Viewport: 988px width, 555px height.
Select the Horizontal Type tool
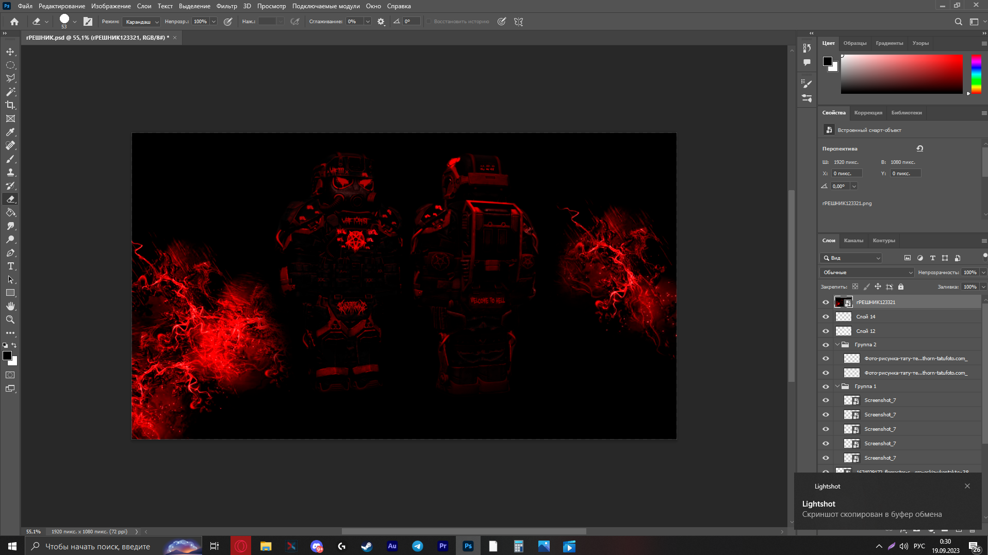[10, 266]
